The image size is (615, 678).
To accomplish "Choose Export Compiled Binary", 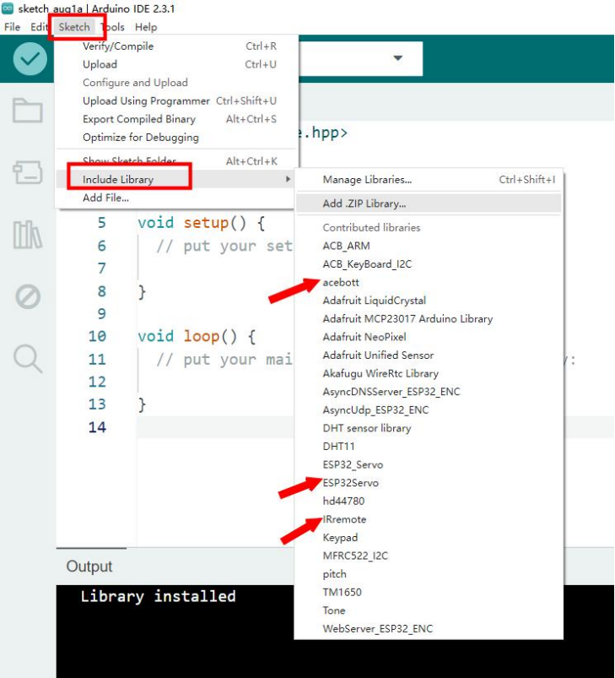I will (139, 119).
